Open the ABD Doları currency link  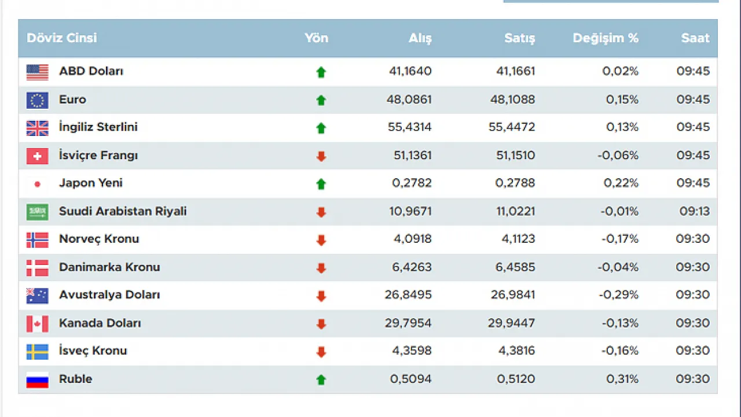91,72
